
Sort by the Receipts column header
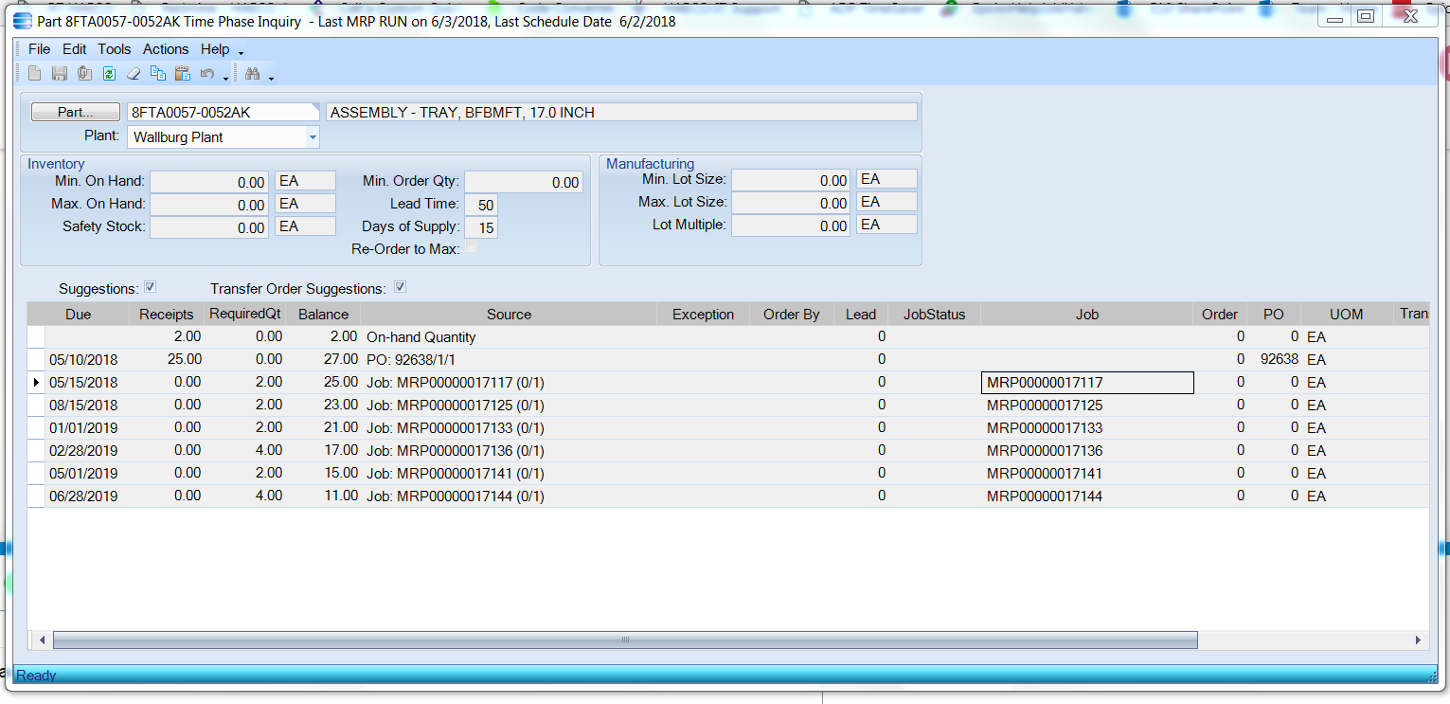pos(167,314)
